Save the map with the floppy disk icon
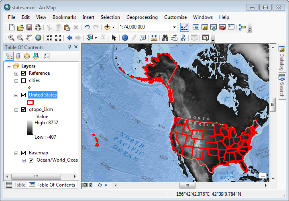289x201 pixels. (x=29, y=27)
